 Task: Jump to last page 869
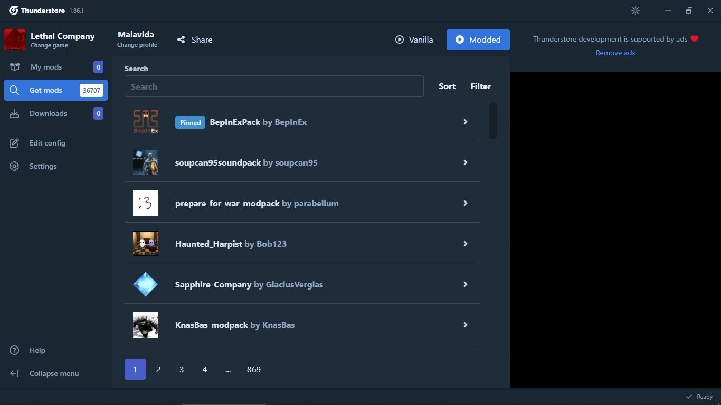[x=254, y=369]
